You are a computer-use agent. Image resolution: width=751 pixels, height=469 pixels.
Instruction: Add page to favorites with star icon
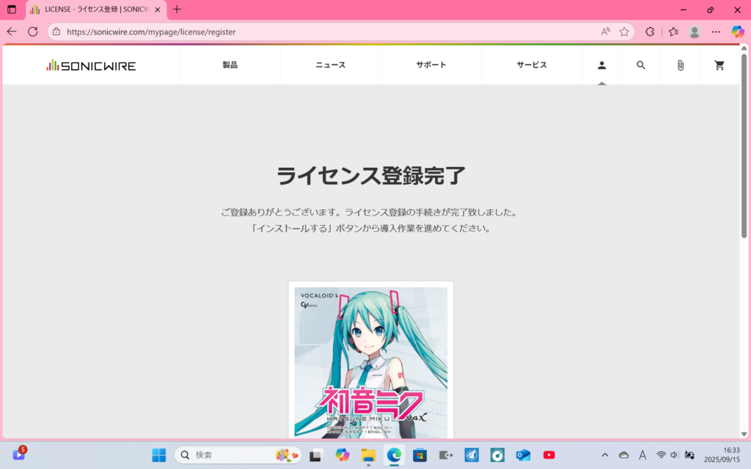(624, 32)
